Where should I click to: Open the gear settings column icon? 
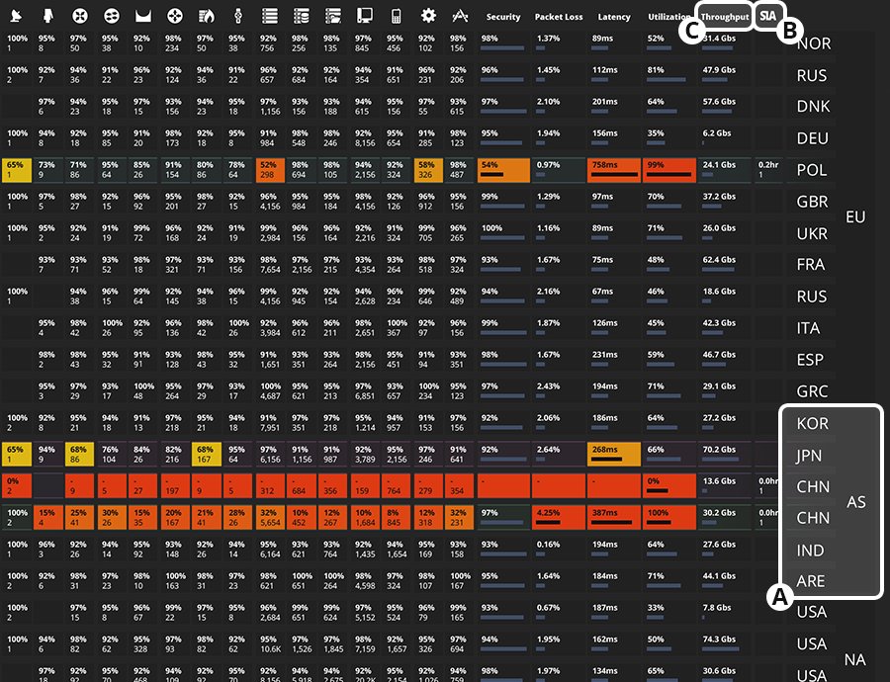pos(427,16)
